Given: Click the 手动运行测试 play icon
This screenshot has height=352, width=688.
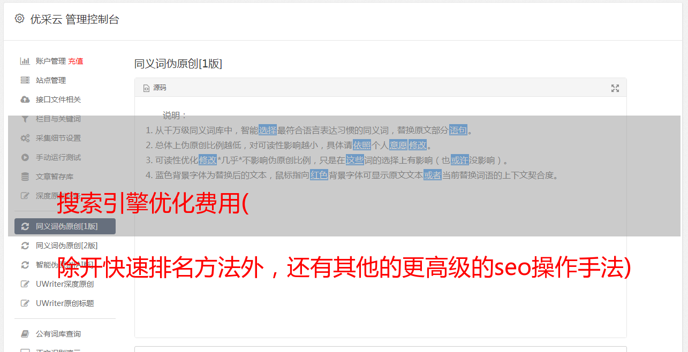Looking at the screenshot, I should [25, 157].
